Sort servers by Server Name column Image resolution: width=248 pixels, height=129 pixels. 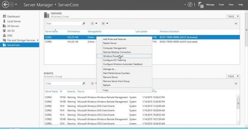click(52, 32)
